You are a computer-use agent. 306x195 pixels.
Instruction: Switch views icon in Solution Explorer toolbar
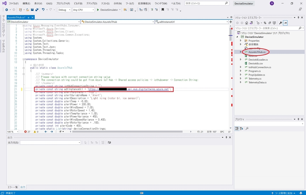click(x=251, y=23)
